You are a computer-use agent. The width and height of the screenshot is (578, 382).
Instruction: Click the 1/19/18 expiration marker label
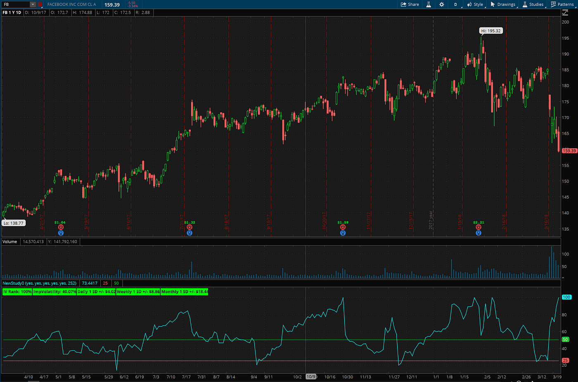pyautogui.click(x=460, y=221)
